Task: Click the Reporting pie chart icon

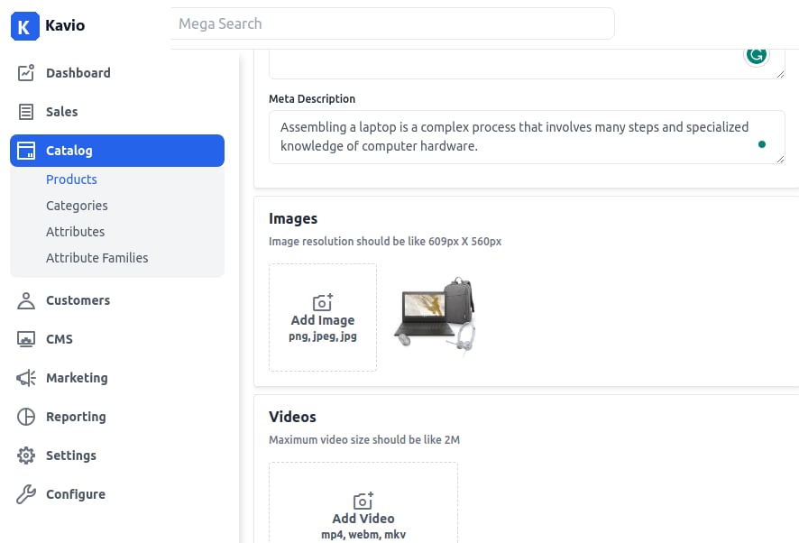Action: (26, 417)
